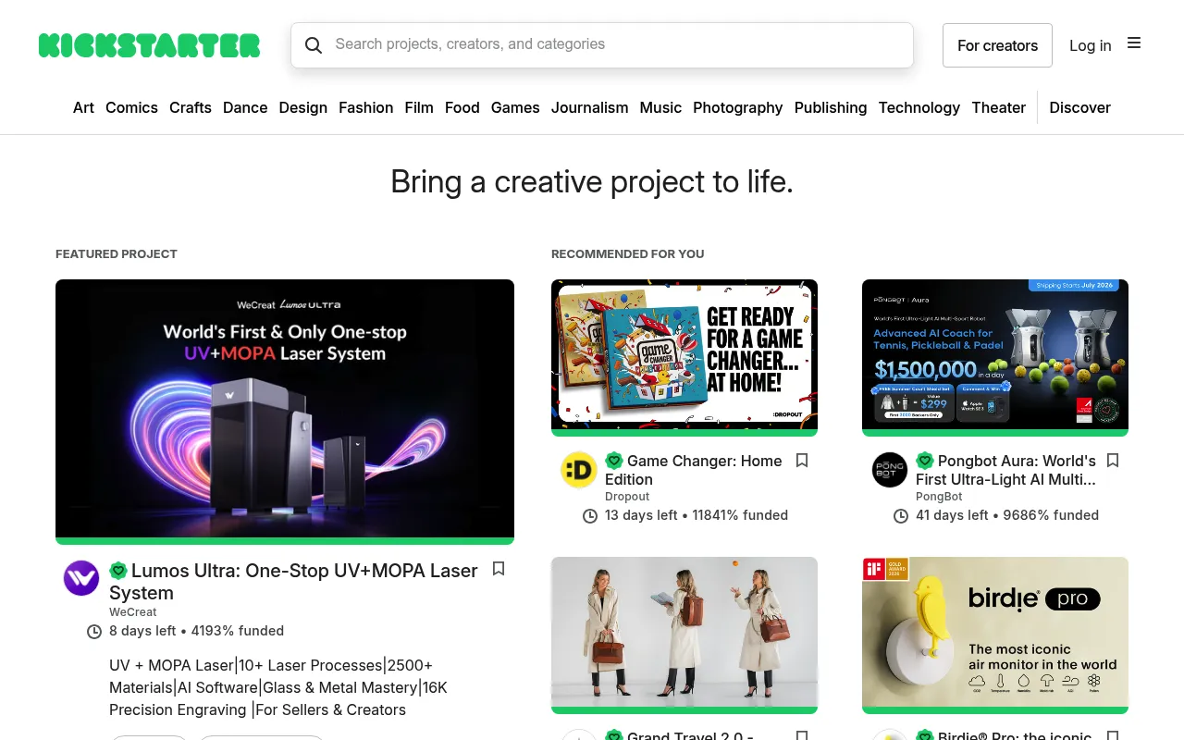Click clock icon beside 13 days left
Viewport: 1184px width, 740px height.
click(590, 516)
